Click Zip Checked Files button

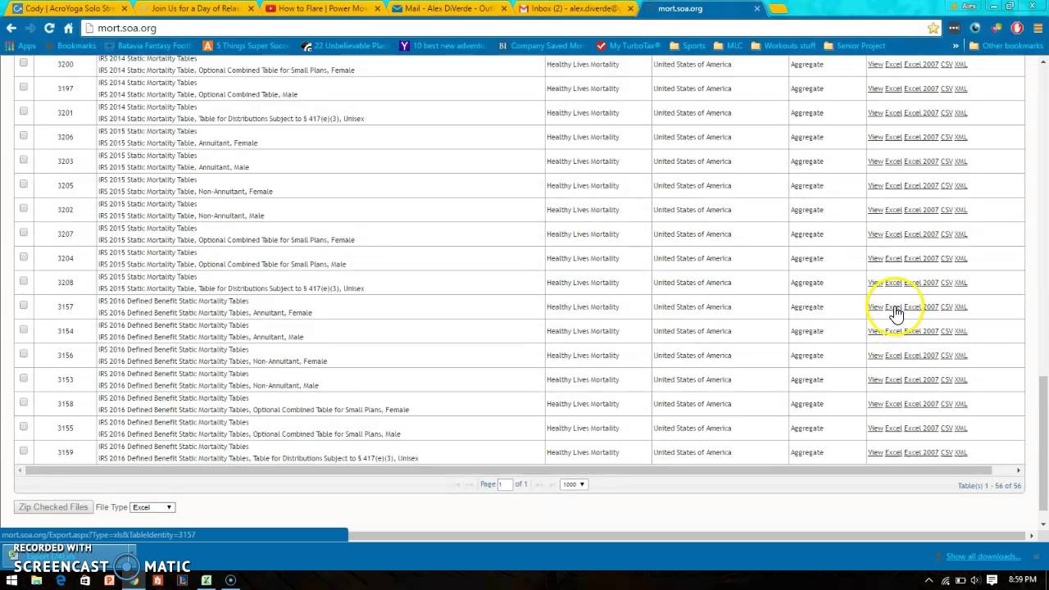click(53, 507)
